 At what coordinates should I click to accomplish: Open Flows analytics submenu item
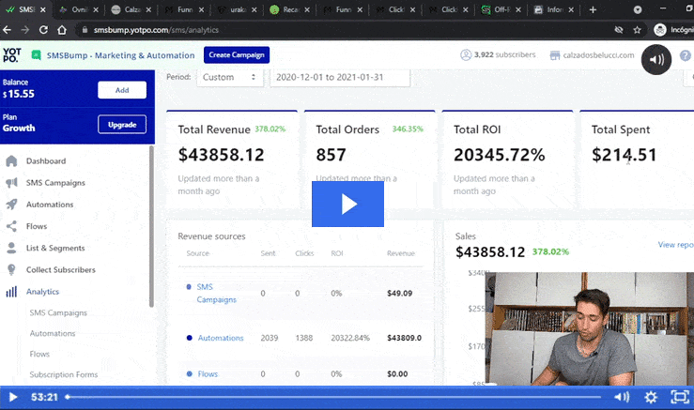click(x=39, y=354)
